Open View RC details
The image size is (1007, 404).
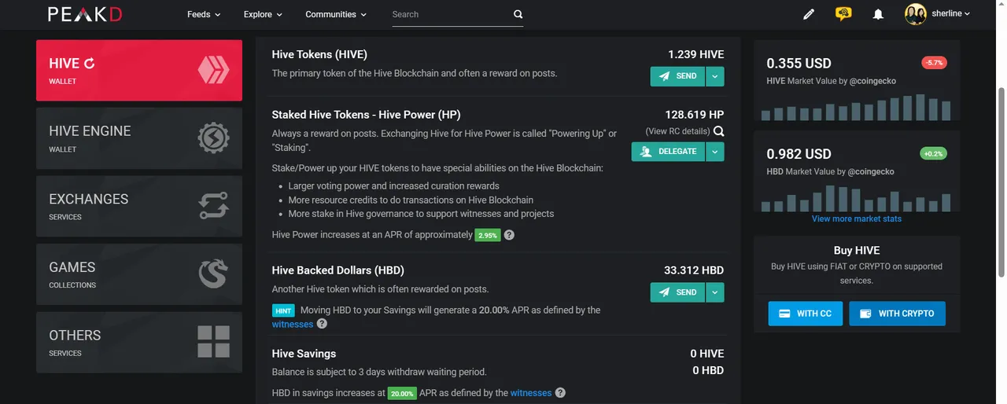pyautogui.click(x=677, y=131)
